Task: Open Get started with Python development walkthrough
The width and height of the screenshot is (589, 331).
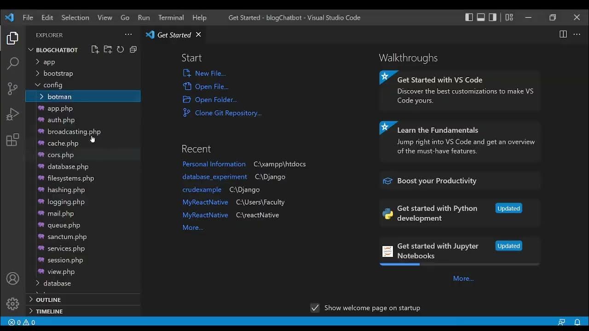Action: (x=459, y=213)
